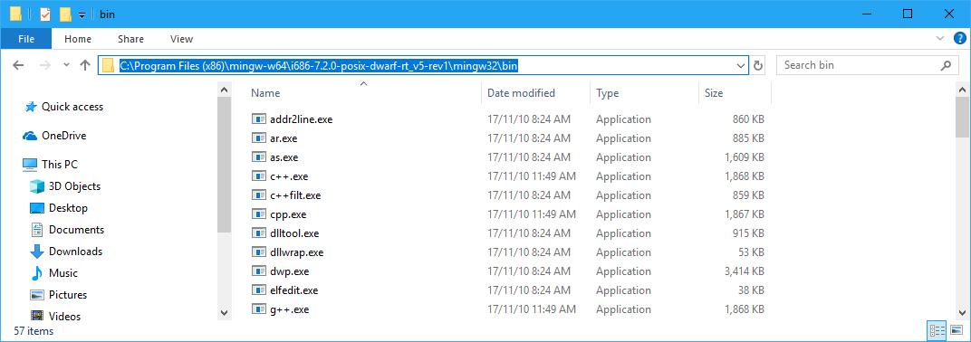Image resolution: width=971 pixels, height=342 pixels.
Task: Open Customize Quick Access Toolbar dropdown
Action: click(x=82, y=14)
